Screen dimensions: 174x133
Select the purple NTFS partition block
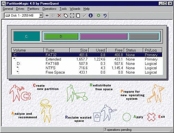tap(104, 37)
